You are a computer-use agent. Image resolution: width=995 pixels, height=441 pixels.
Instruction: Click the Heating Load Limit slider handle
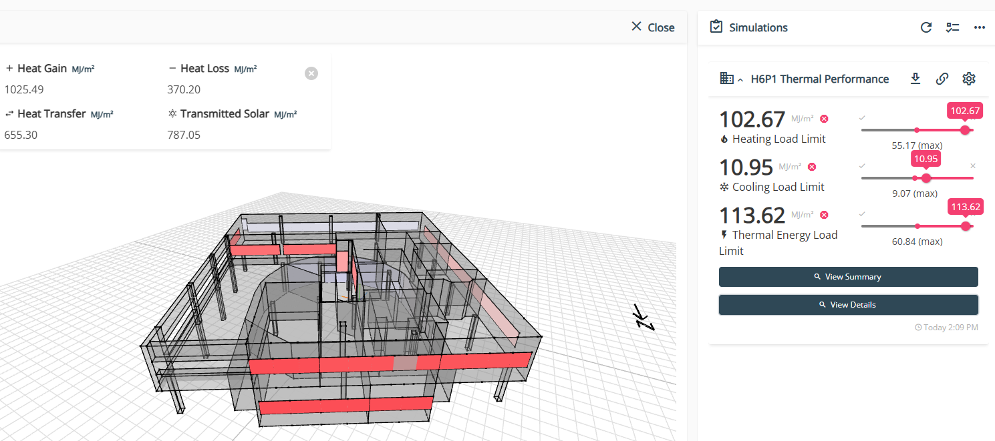[x=964, y=130]
